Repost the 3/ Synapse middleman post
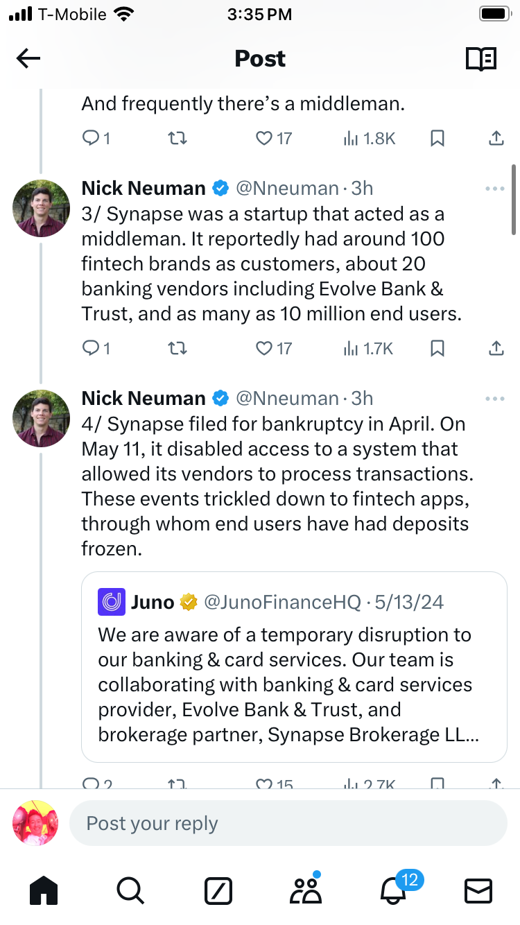Viewport: 520px width, 925px height. click(177, 348)
